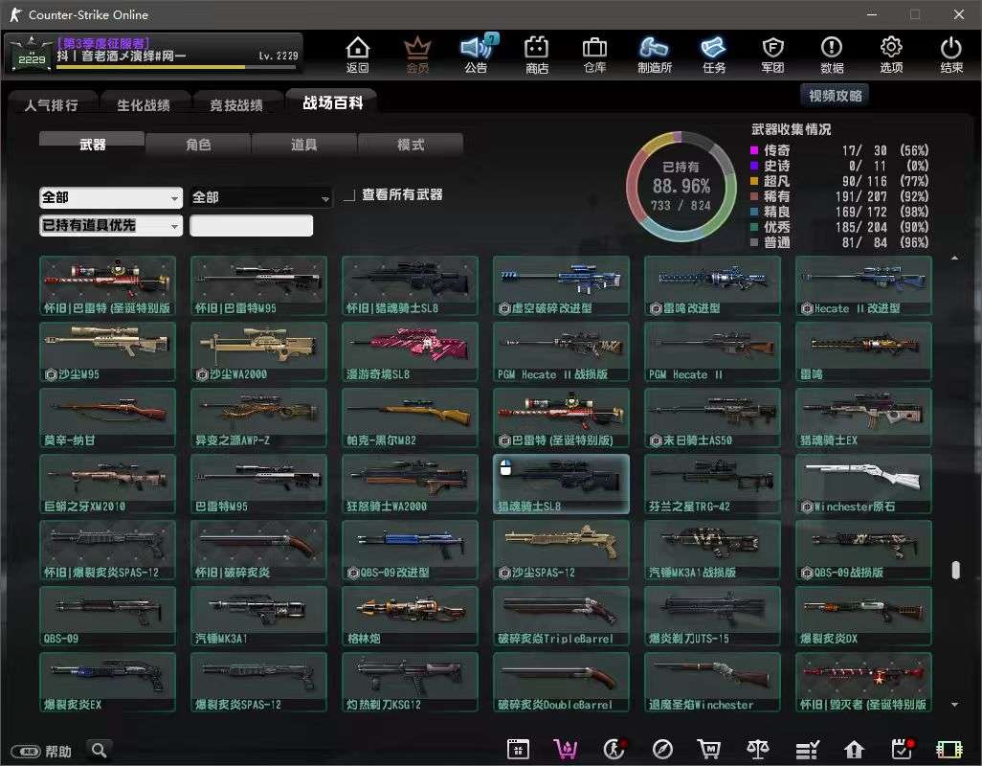This screenshot has height=766, width=982.
Task: Open the 军团 clan shield icon
Action: (772, 54)
